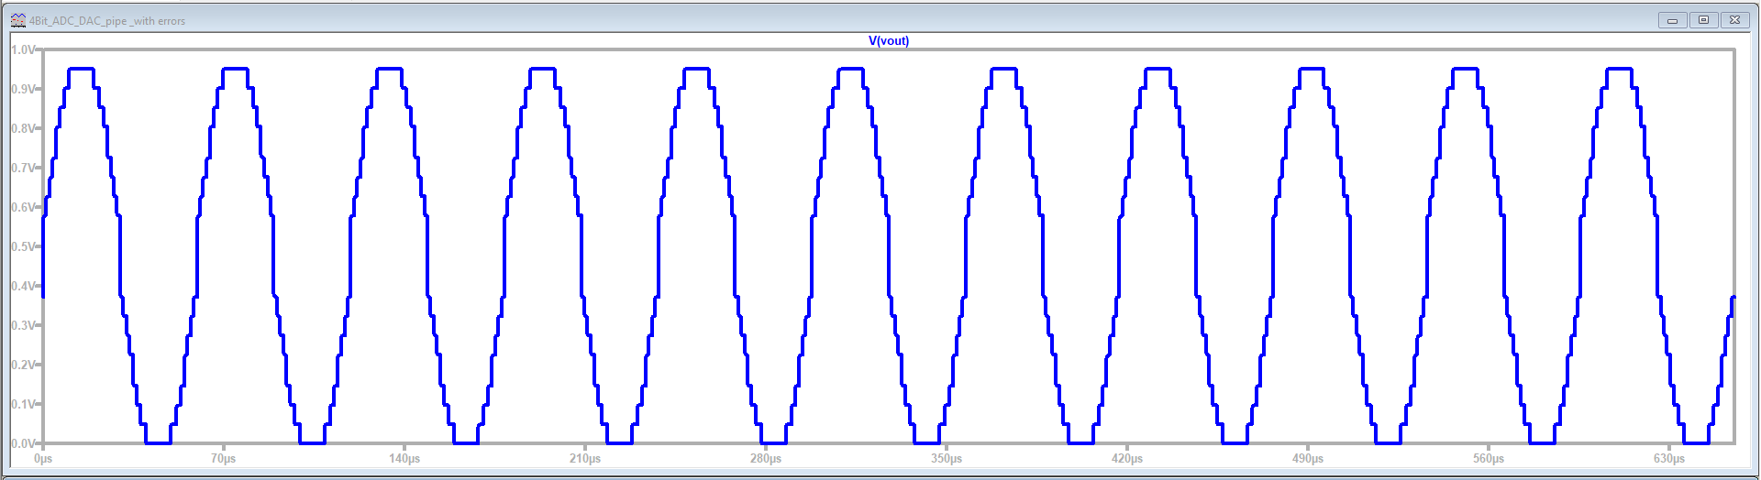1761x480 pixels.
Task: Minimize the waveform window
Action: 1672,20
